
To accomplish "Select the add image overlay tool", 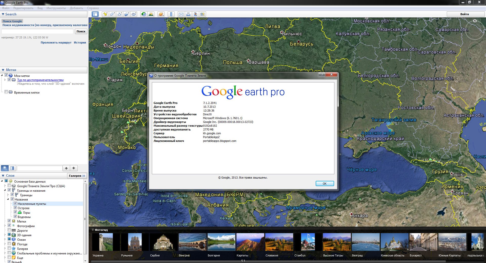I will pos(127,14).
